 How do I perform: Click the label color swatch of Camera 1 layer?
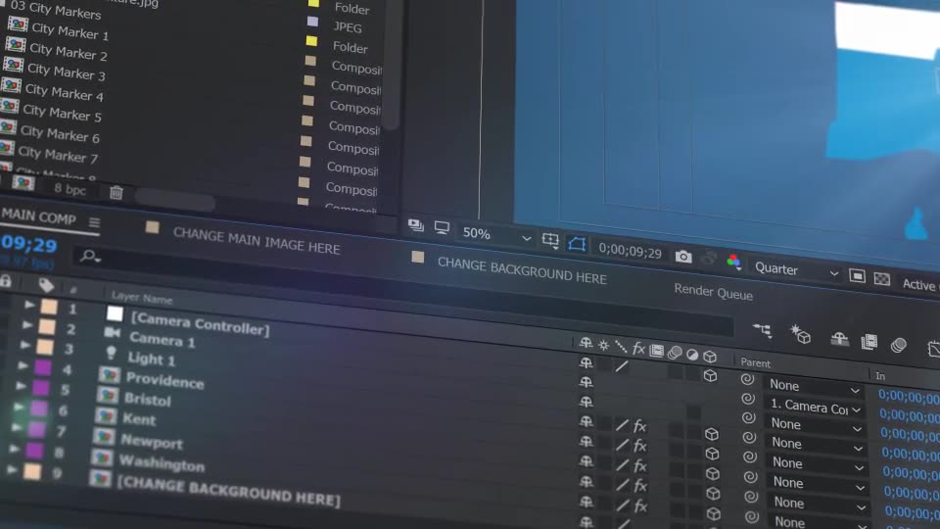(47, 327)
